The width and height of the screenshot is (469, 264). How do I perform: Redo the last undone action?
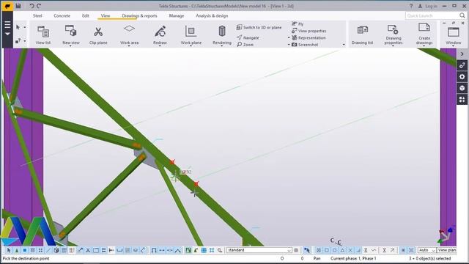pyautogui.click(x=39, y=6)
